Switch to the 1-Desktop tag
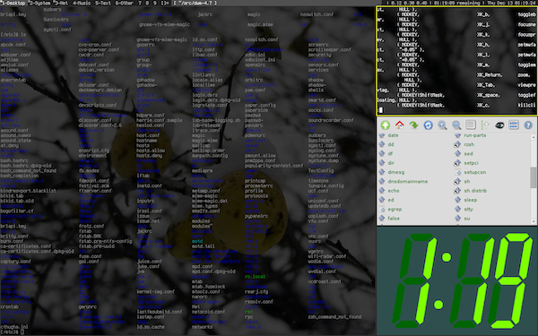This screenshot has width=538, height=336. (13, 3)
